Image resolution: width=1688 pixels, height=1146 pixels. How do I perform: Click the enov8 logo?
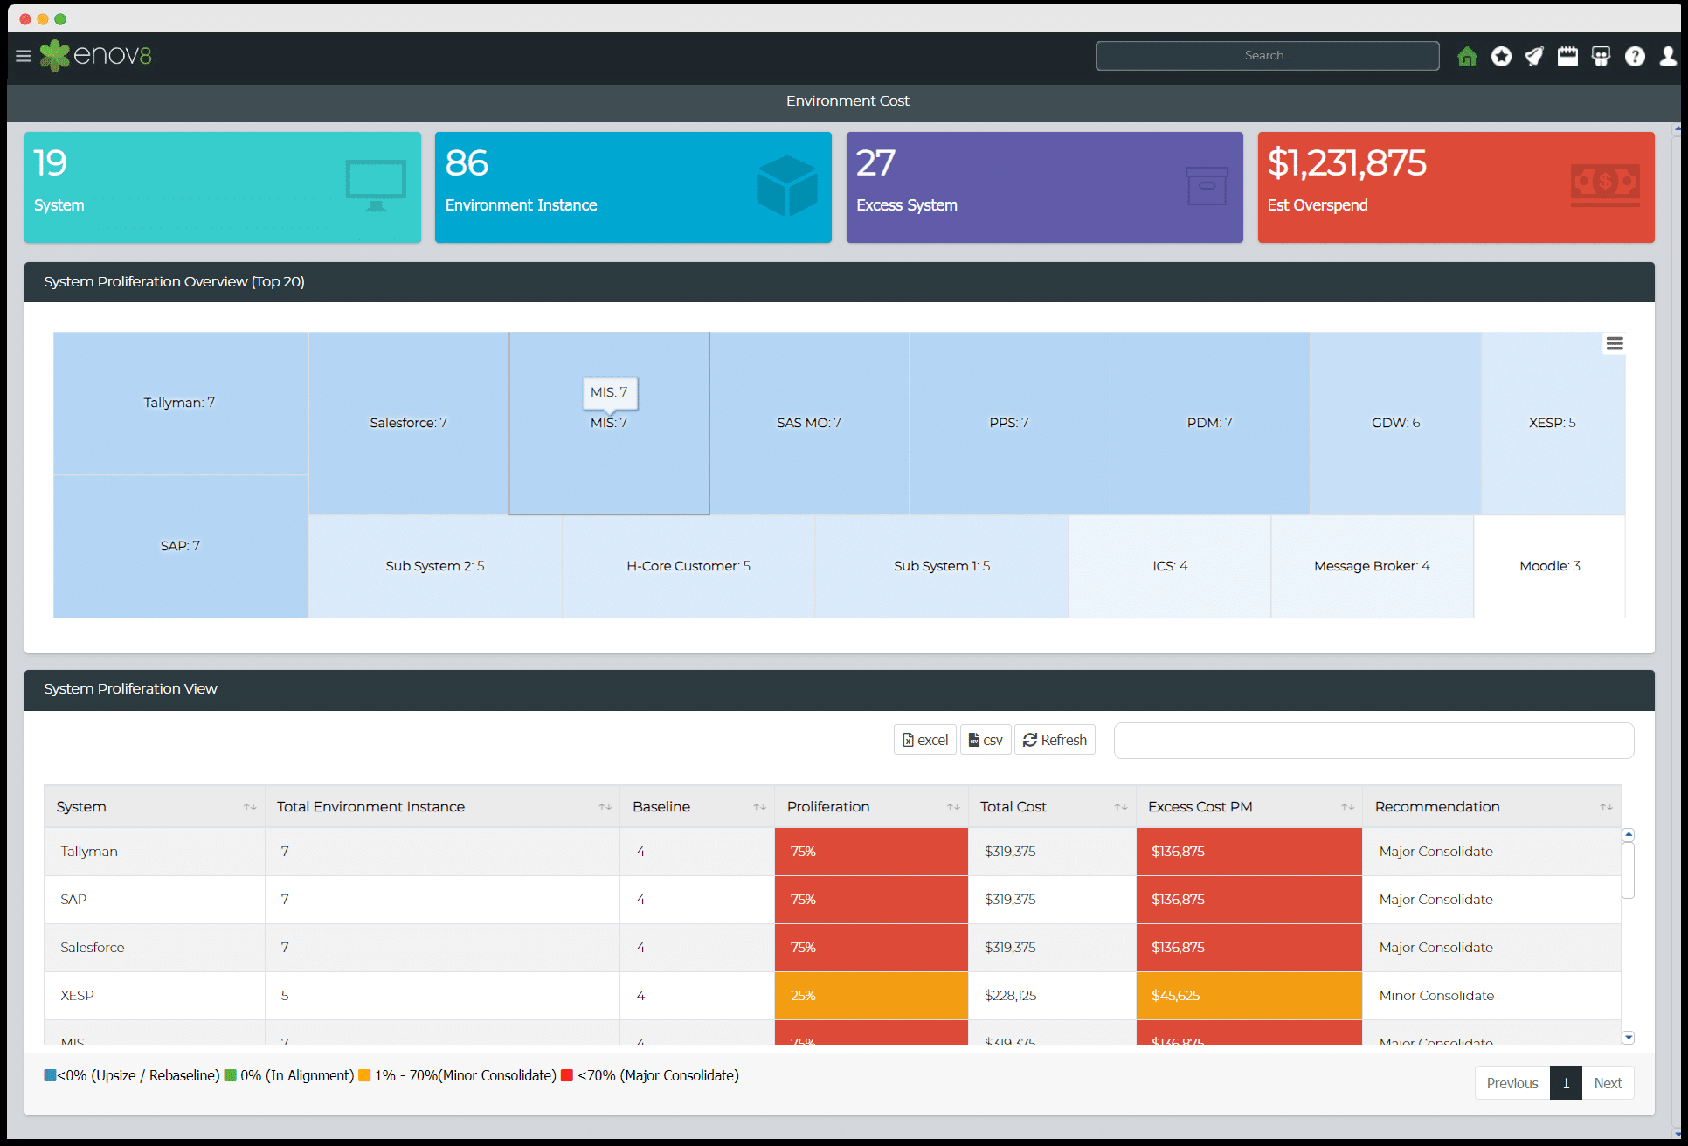[x=96, y=56]
